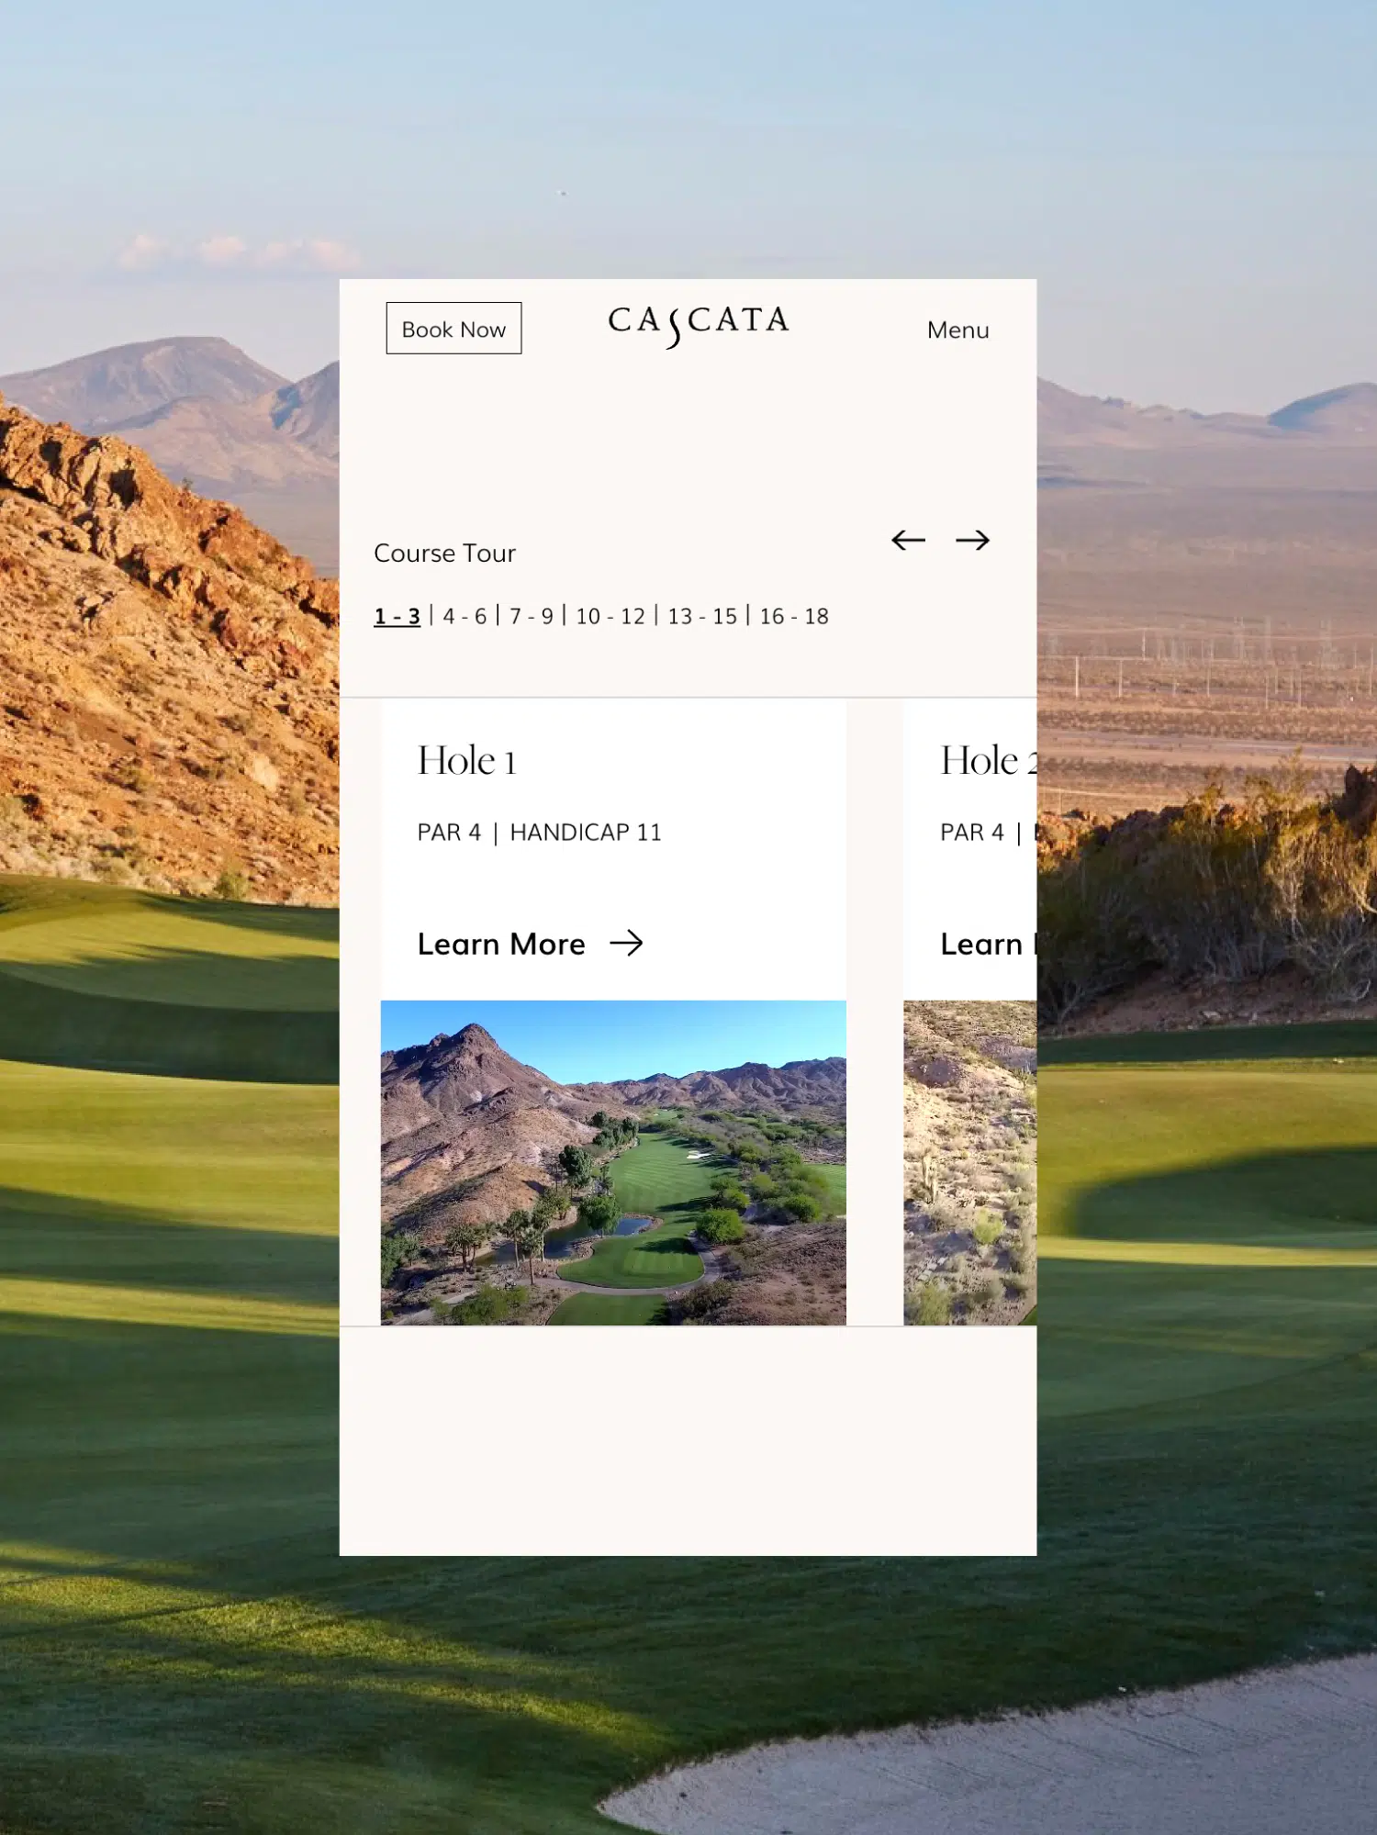This screenshot has height=1835, width=1377.
Task: Click Learn More for Hole 1
Action: (501, 944)
